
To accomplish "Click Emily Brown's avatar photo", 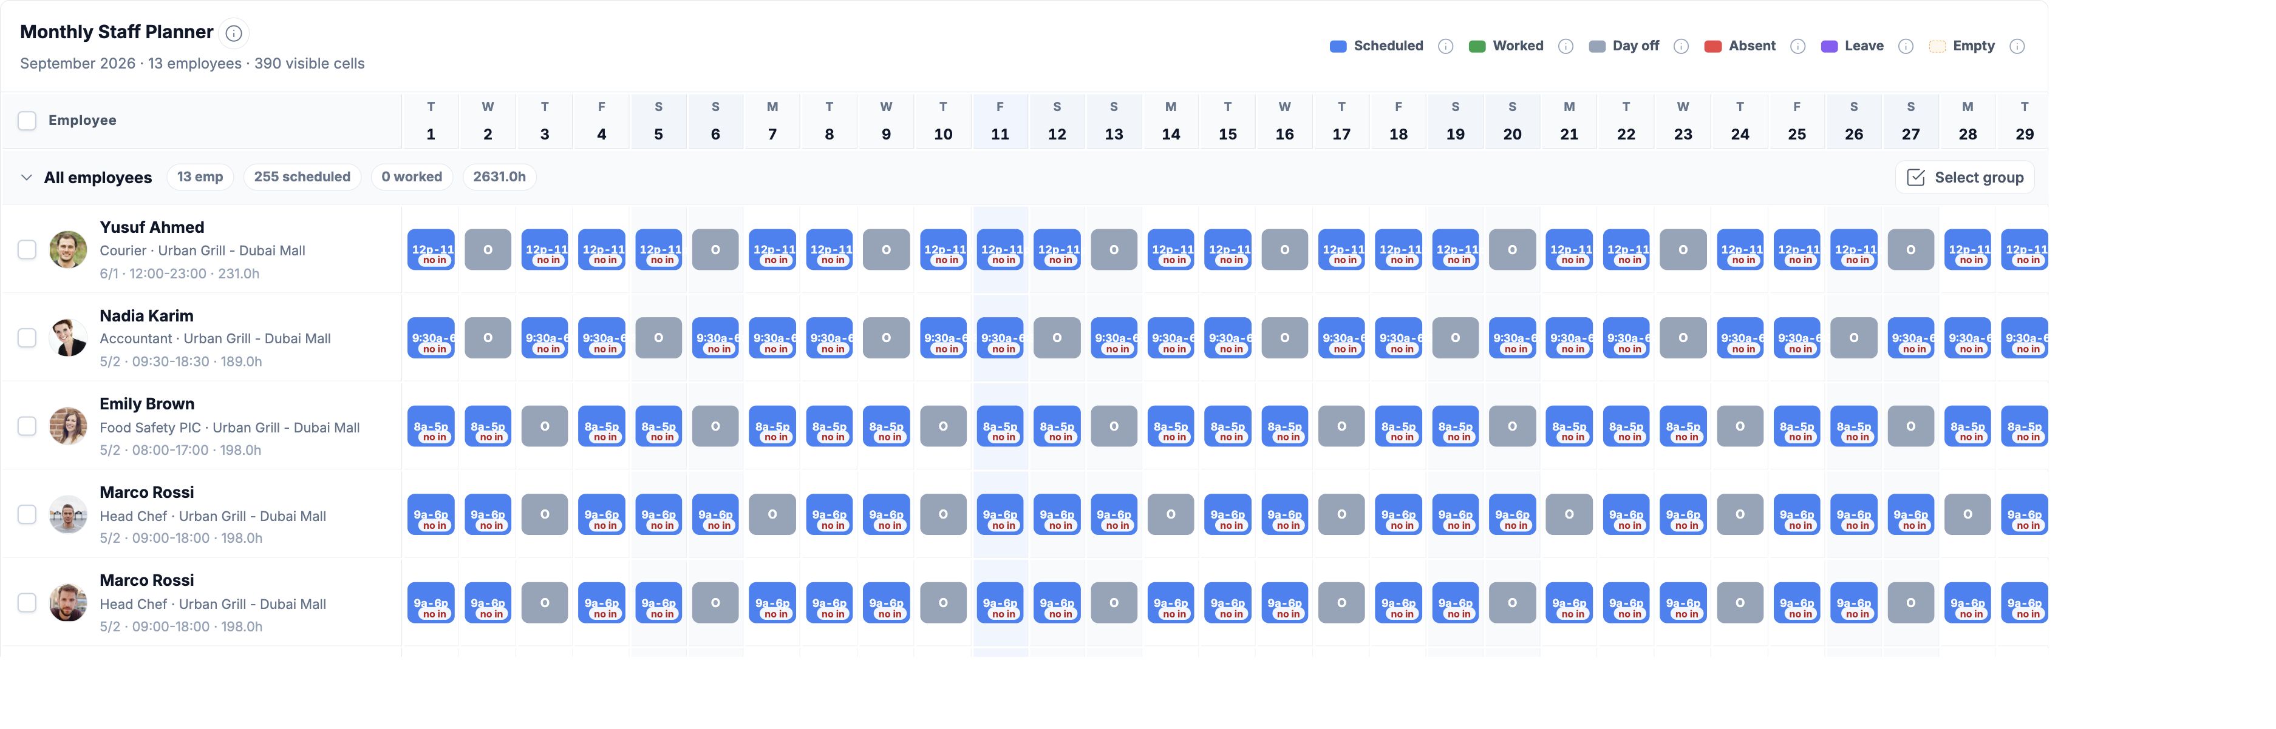I will click(68, 426).
